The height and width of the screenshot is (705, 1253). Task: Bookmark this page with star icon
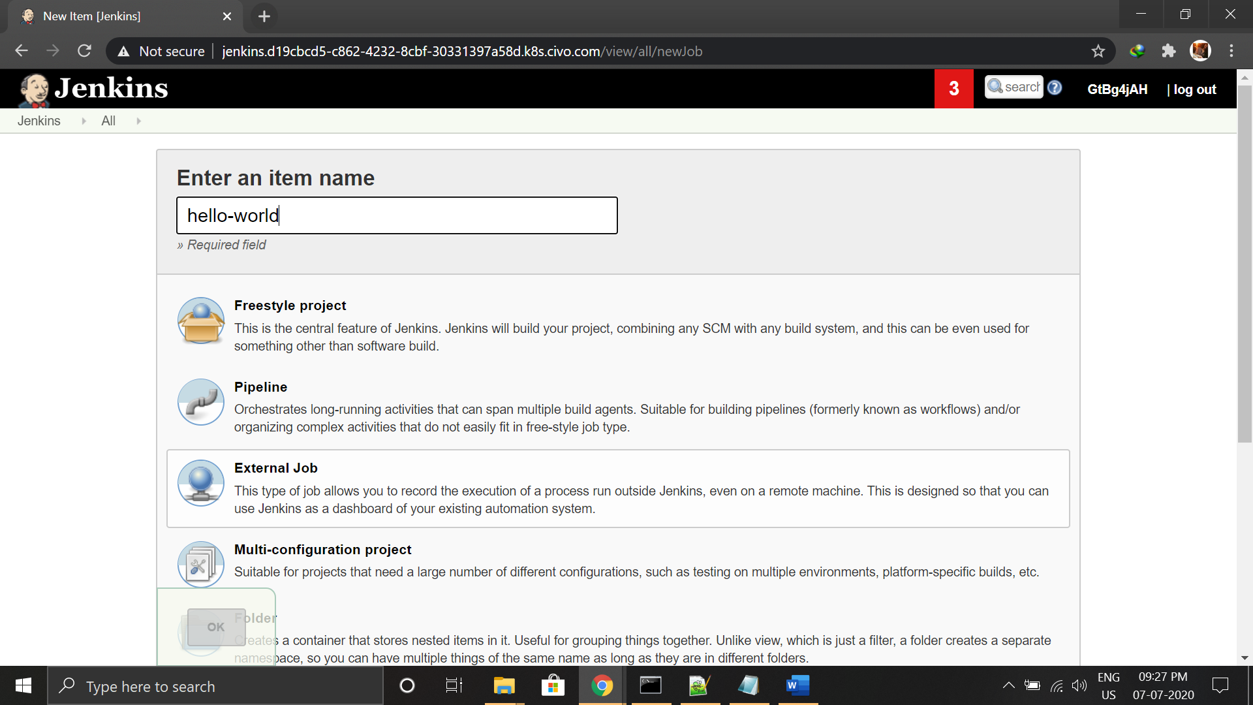[1098, 51]
